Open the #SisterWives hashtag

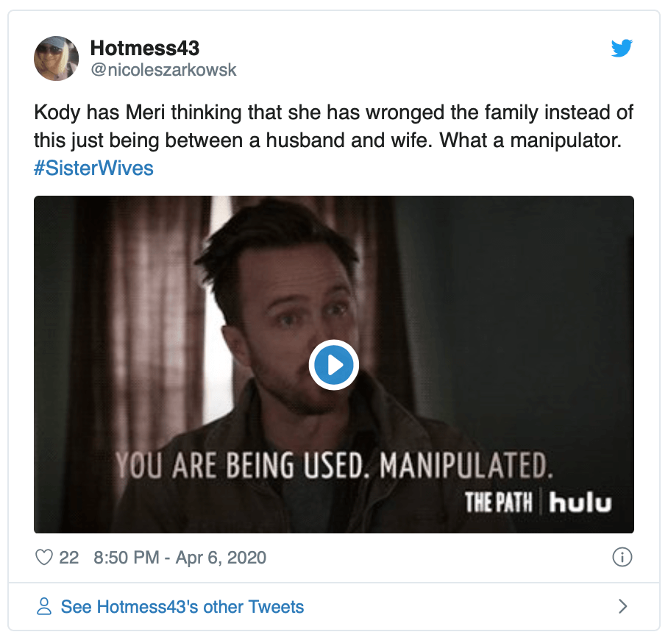[x=93, y=168]
